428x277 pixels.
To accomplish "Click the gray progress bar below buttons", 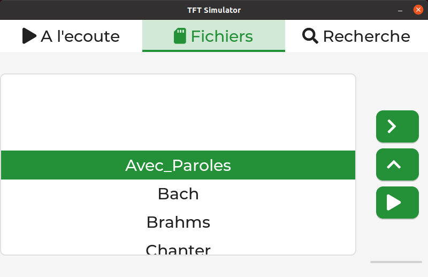I will (396, 262).
